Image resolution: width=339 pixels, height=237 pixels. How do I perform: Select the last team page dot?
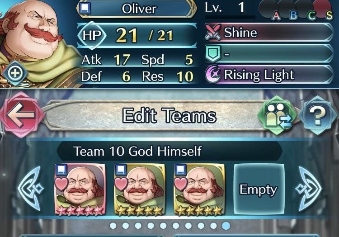(226, 226)
